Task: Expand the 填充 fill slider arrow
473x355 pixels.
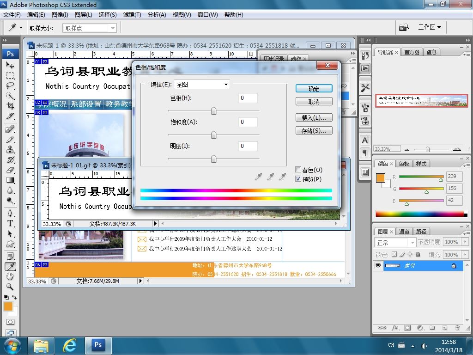Action: tap(465, 255)
